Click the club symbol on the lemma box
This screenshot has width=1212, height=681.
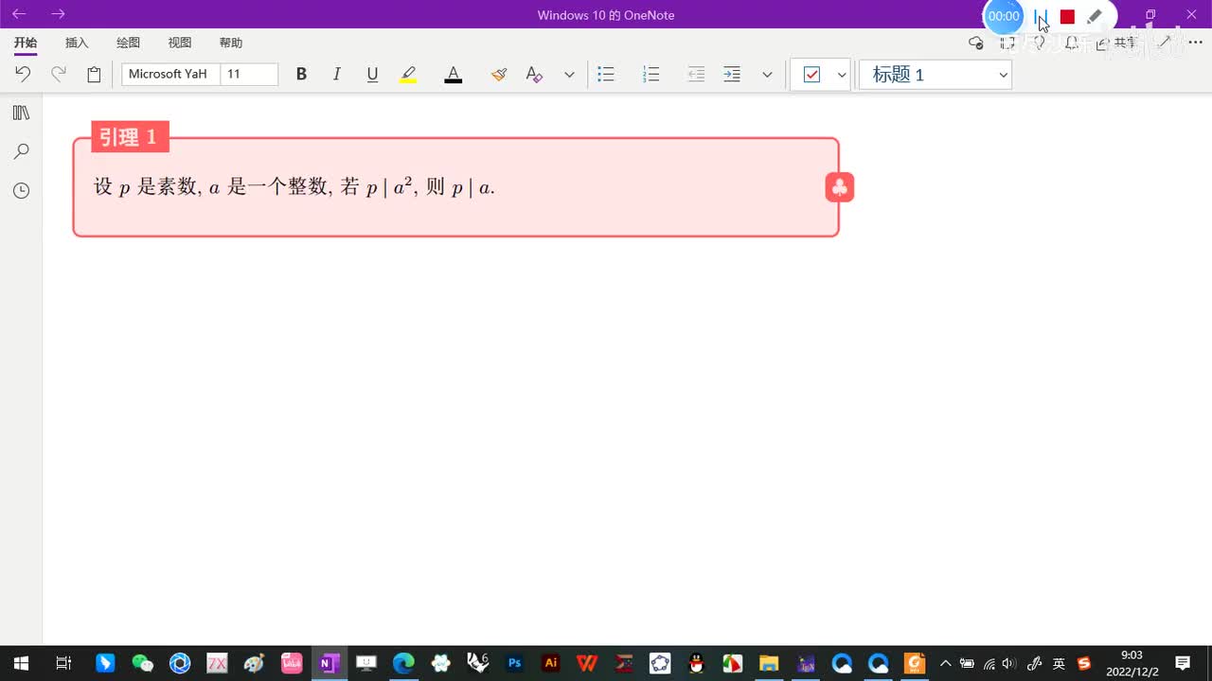tap(840, 188)
